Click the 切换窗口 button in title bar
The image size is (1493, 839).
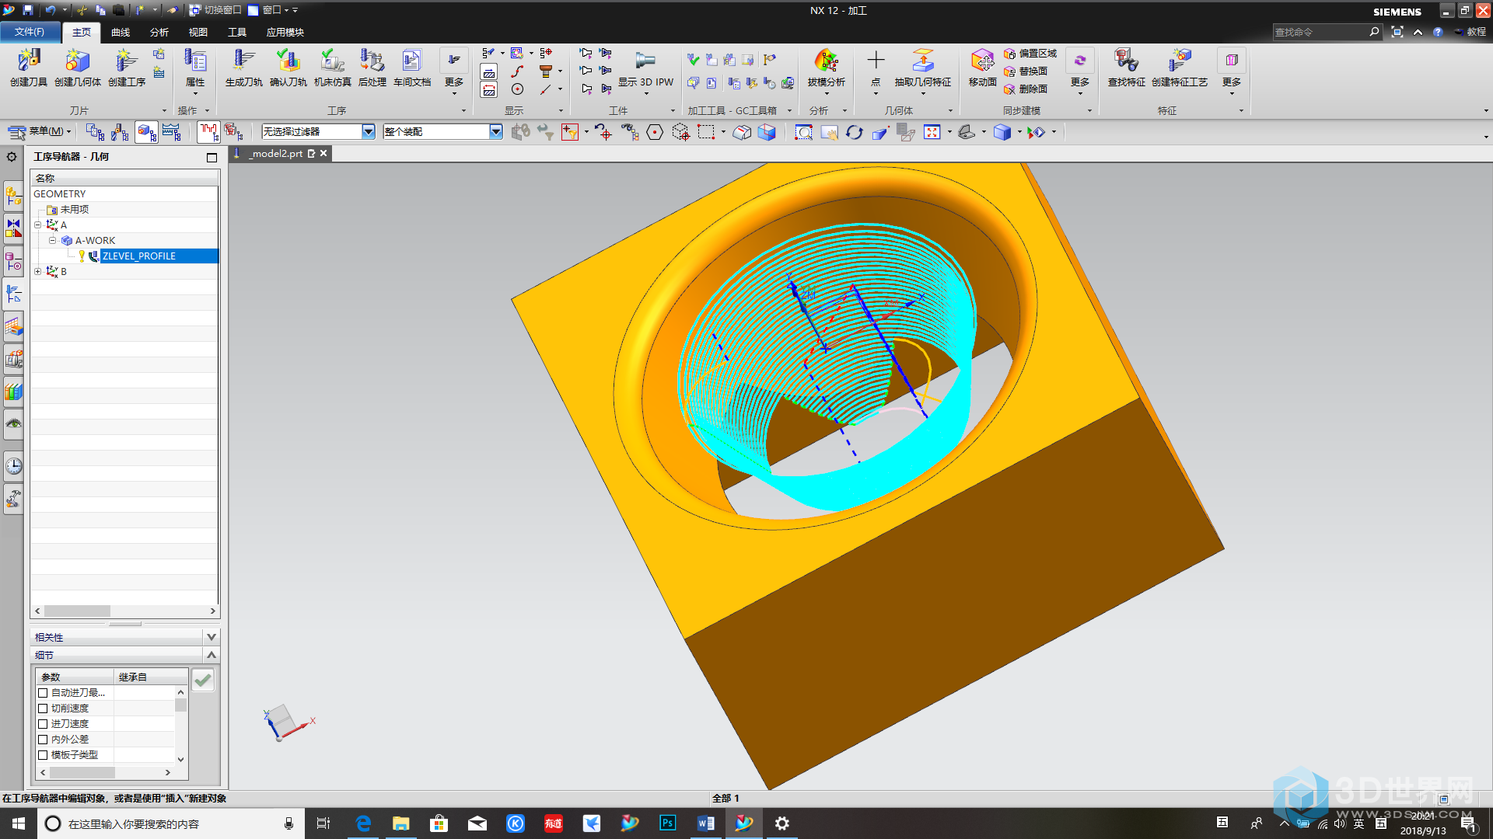point(216,10)
